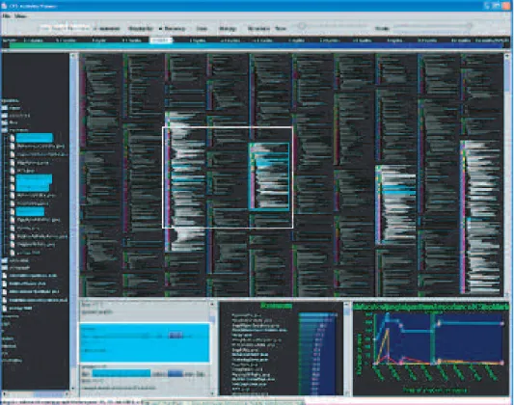Open the File menu
The height and width of the screenshot is (405, 514).
point(6,16)
